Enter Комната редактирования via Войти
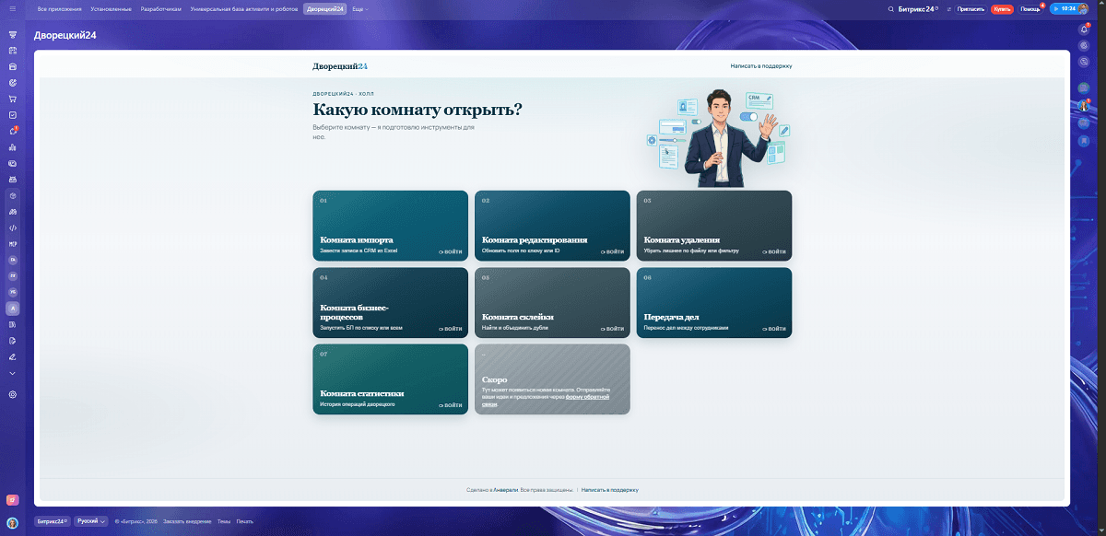The width and height of the screenshot is (1106, 536). click(613, 251)
